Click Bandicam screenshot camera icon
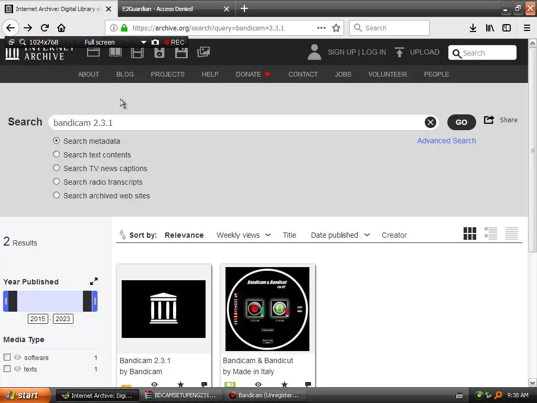Image resolution: width=537 pixels, height=403 pixels. 155,42
